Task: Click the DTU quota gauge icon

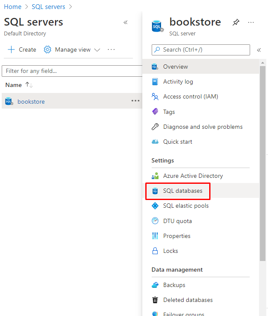Action: click(155, 221)
